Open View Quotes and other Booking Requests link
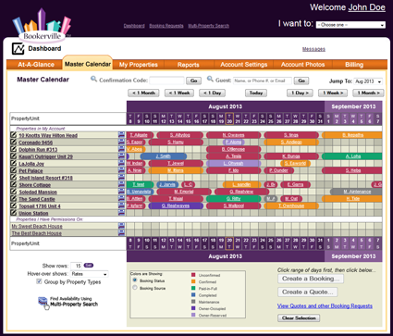The height and width of the screenshot is (336, 393). [325, 305]
